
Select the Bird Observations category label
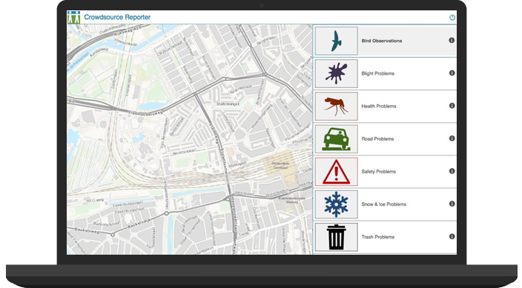382,41
